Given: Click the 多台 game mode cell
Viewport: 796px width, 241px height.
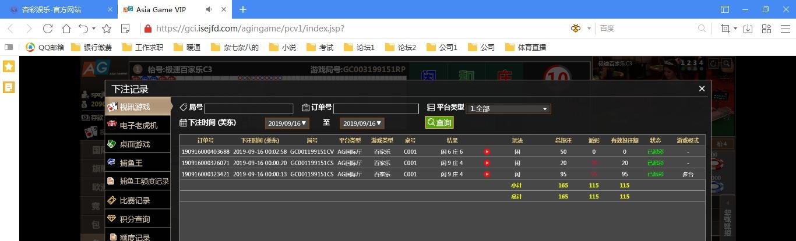Looking at the screenshot, I should (688, 174).
